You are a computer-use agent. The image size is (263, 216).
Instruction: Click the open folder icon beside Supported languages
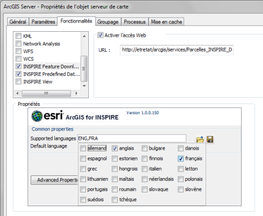[200, 140]
